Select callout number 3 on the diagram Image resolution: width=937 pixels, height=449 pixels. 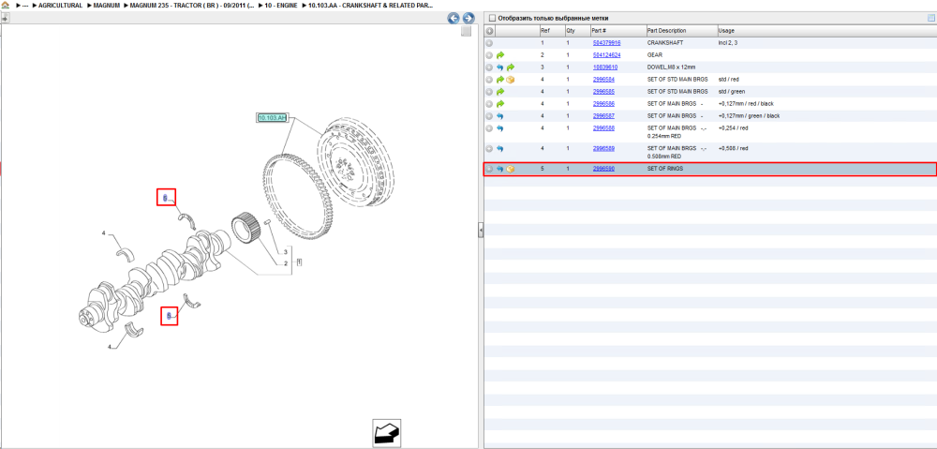click(286, 252)
